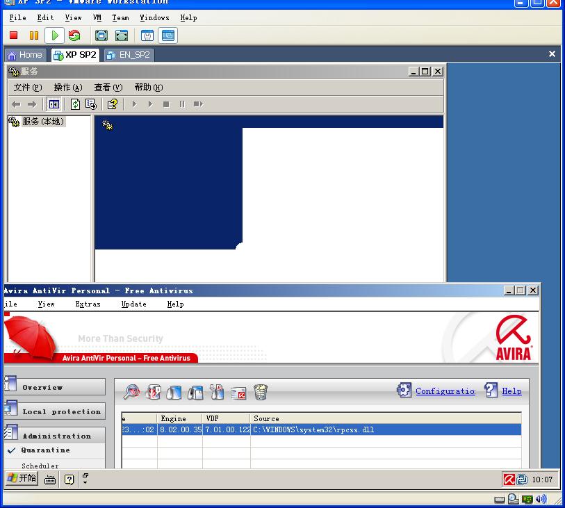
Task: Click the Avira umbrella tray icon
Action: click(x=509, y=480)
